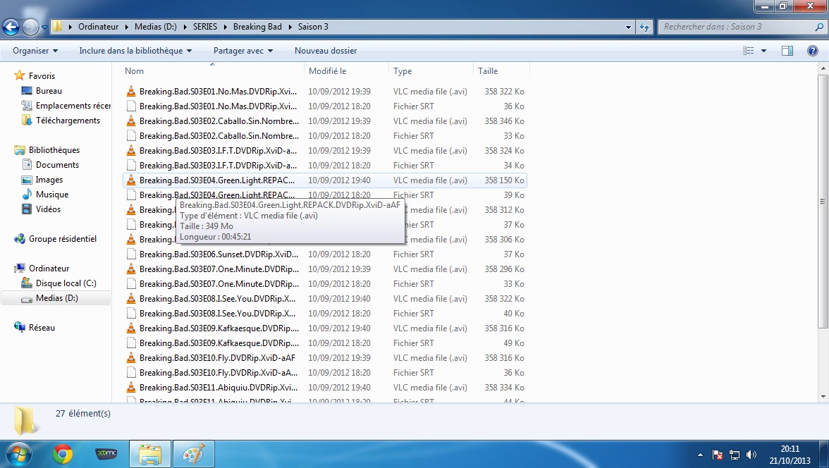The height and width of the screenshot is (468, 829).
Task: Select Ordinateur in the navigation pane
Action: 49,269
